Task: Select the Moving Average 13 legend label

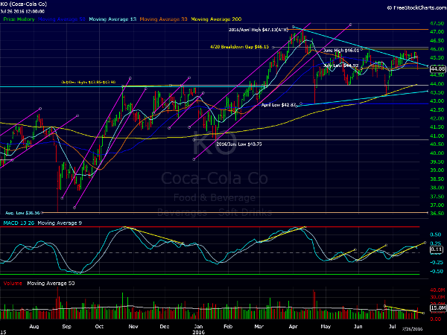Action: click(112, 19)
